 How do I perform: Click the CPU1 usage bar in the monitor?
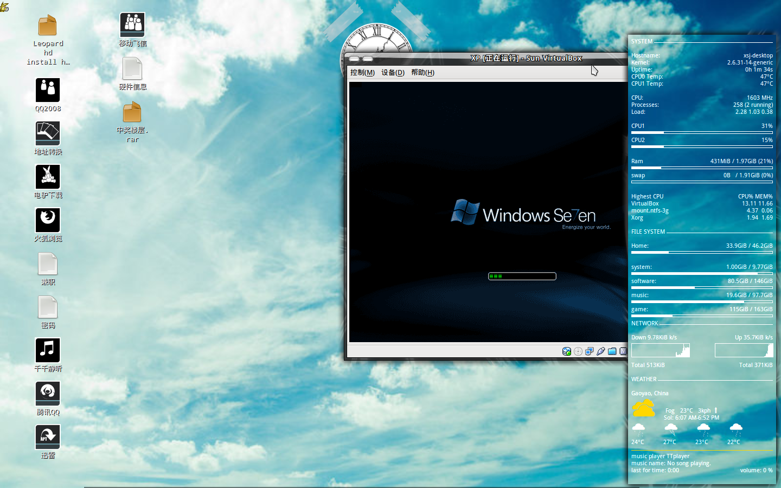[702, 132]
